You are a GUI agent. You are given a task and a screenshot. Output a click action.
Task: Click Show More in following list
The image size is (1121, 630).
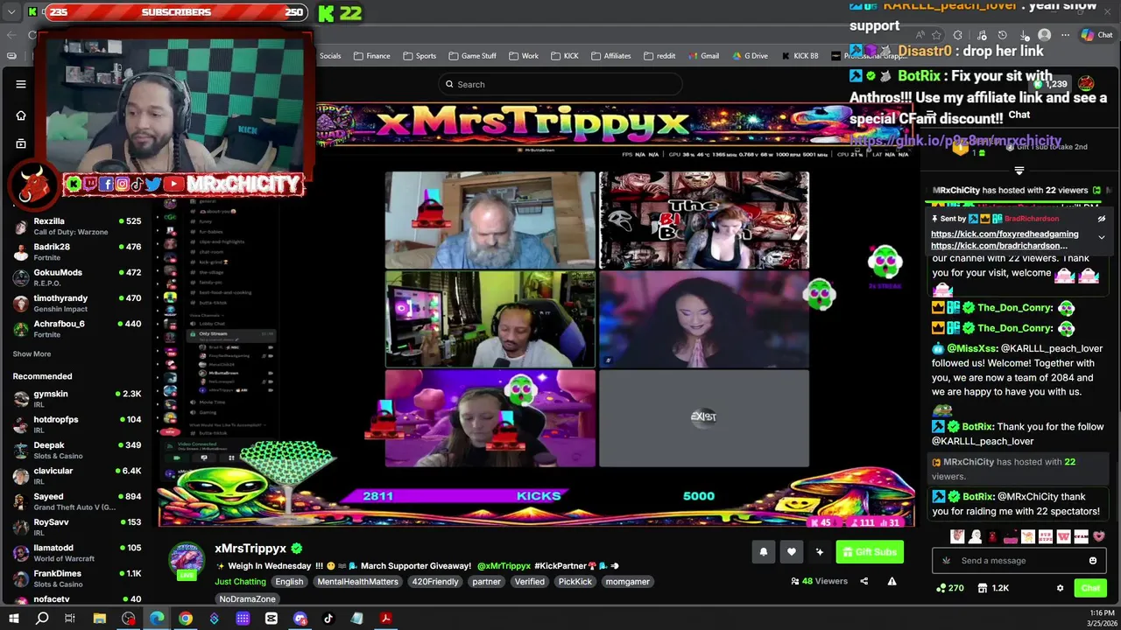32,354
